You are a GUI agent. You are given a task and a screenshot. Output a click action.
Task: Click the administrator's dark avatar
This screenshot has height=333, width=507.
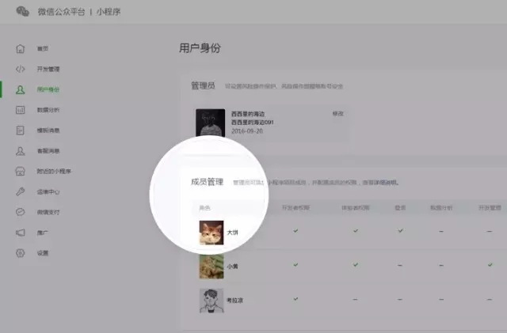click(x=211, y=123)
